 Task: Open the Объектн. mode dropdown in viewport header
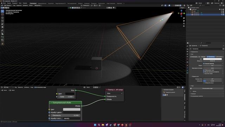coord(8,6)
